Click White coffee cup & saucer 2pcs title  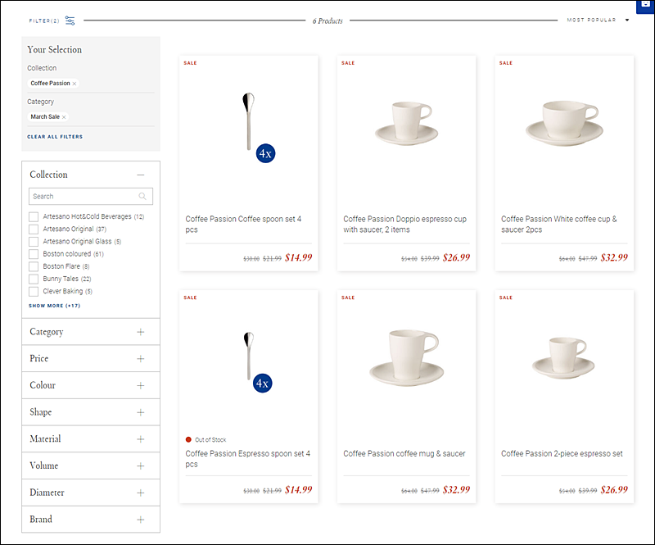tap(559, 225)
